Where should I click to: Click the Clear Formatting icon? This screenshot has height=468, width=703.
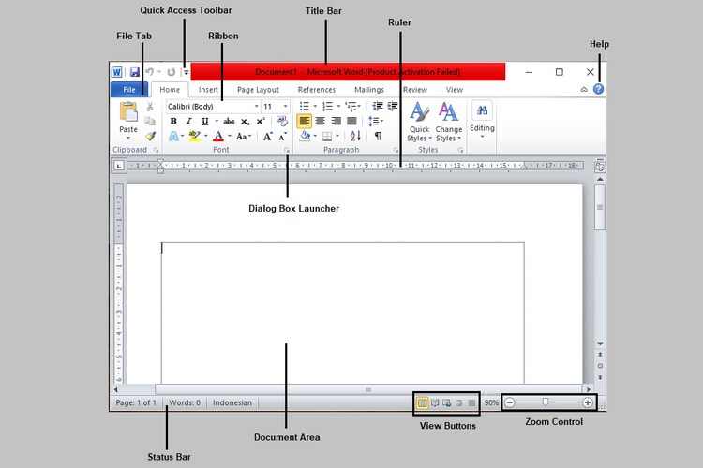click(282, 121)
